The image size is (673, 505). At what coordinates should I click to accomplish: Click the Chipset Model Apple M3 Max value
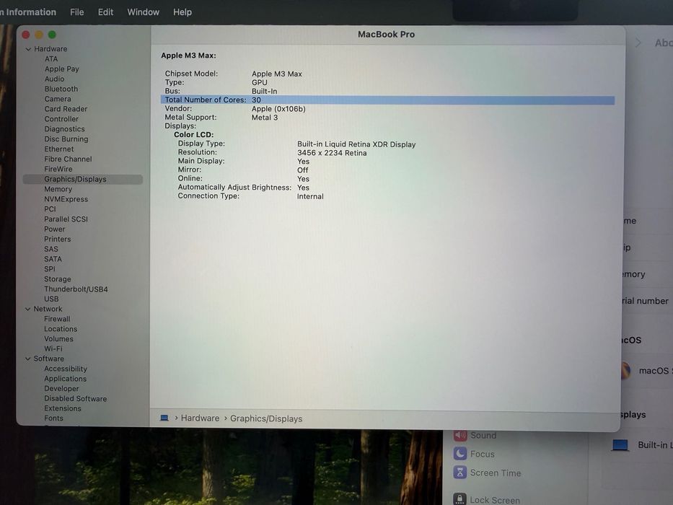point(277,74)
